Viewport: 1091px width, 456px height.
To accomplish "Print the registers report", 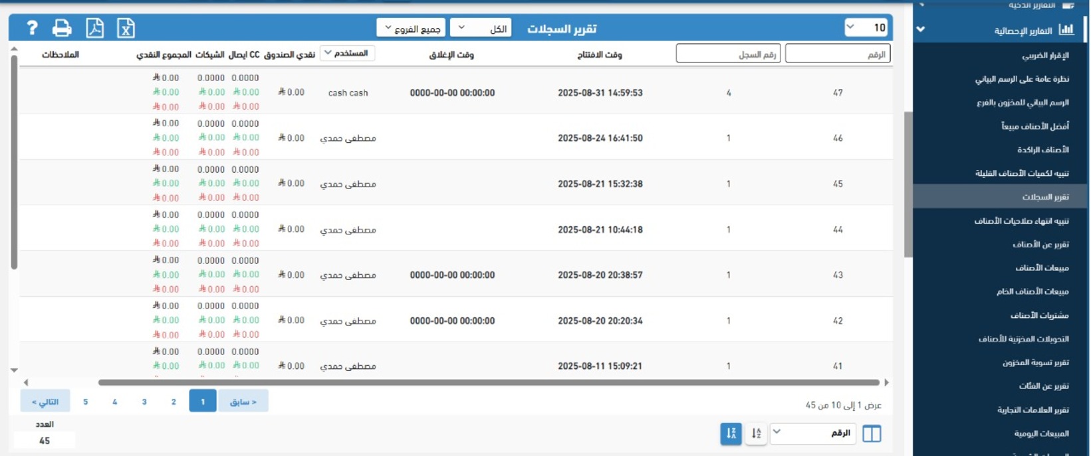I will (x=62, y=28).
